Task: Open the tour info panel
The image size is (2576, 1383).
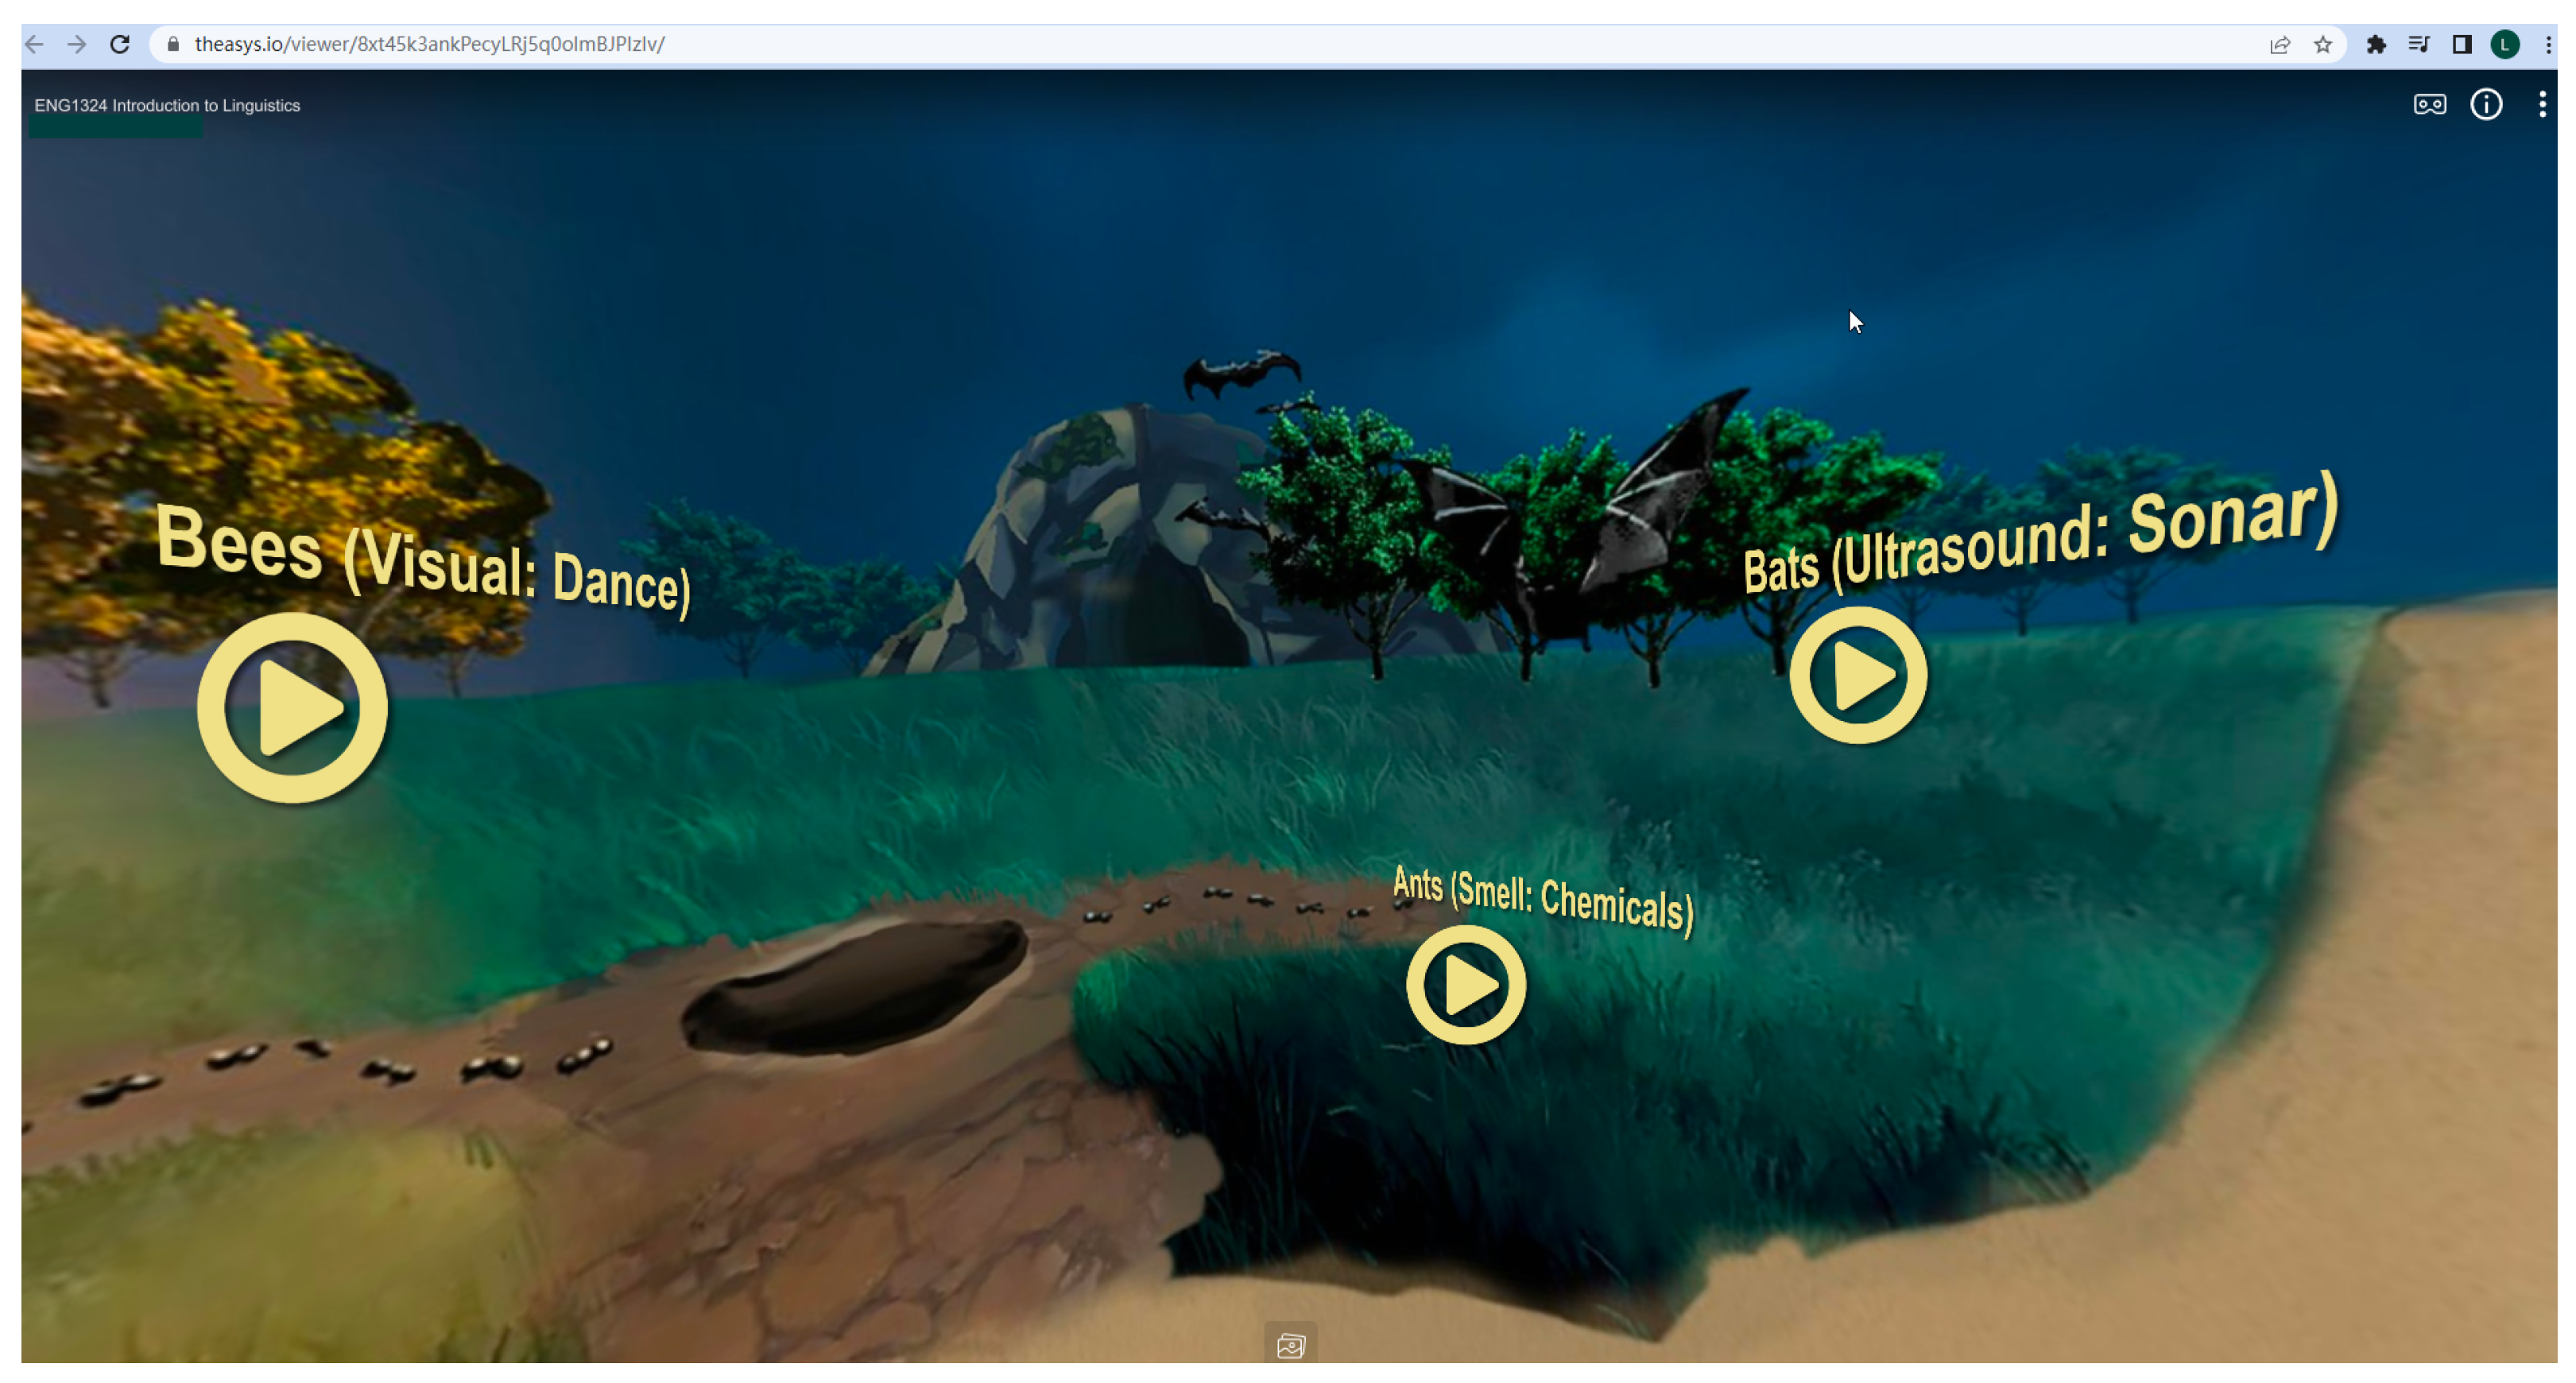Action: (x=2486, y=105)
